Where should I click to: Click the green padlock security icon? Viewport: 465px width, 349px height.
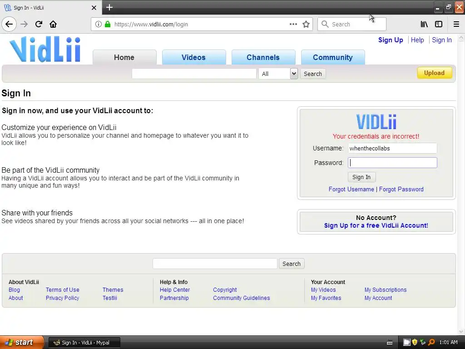(108, 24)
